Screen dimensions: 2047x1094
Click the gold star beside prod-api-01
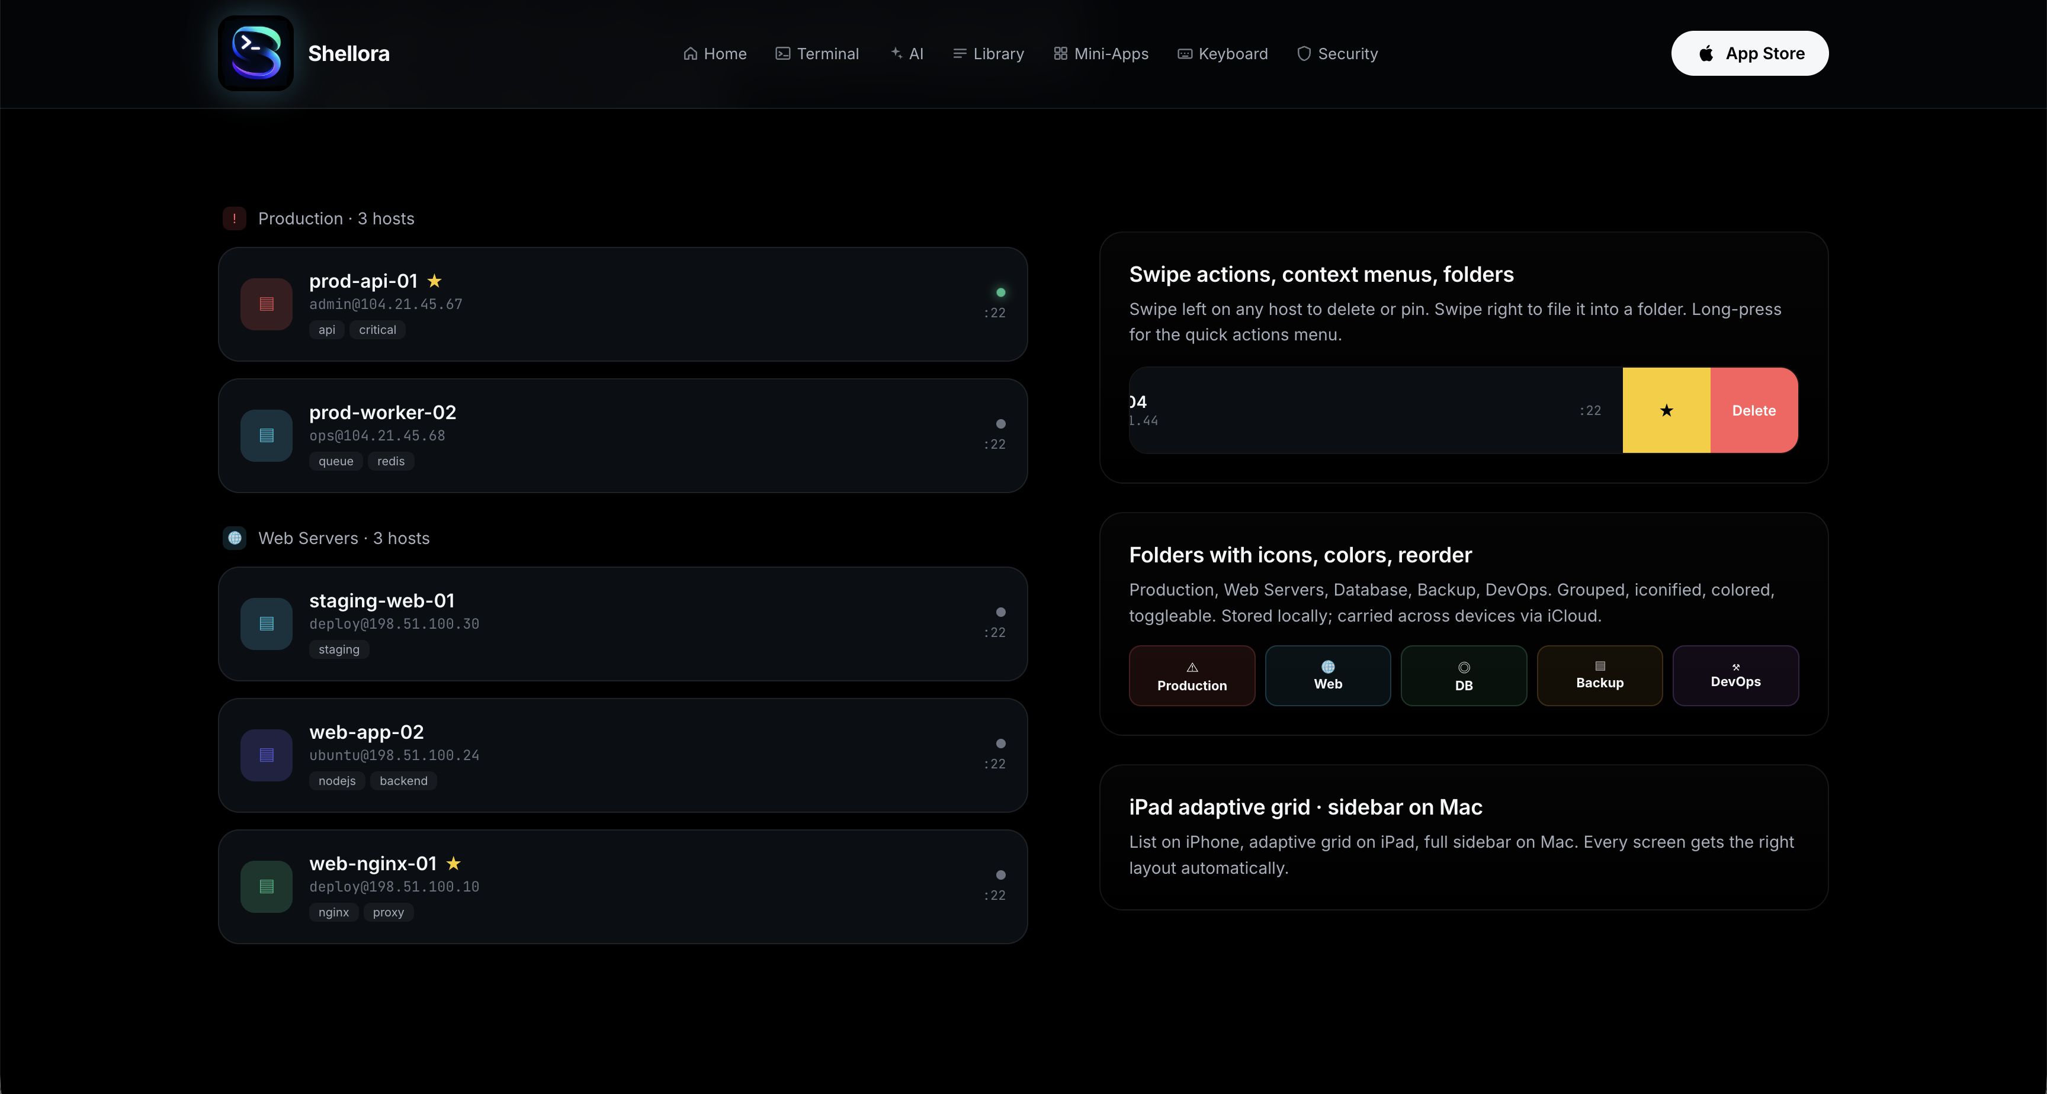[x=435, y=281]
